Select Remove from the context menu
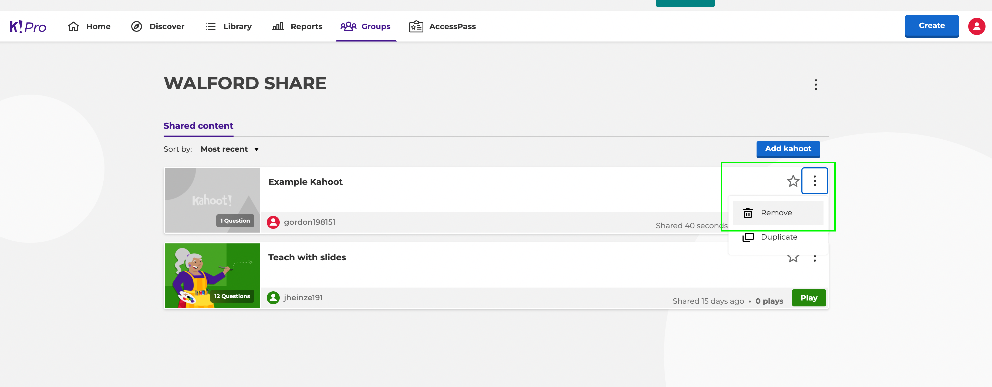Viewport: 992px width, 387px height. pyautogui.click(x=776, y=213)
